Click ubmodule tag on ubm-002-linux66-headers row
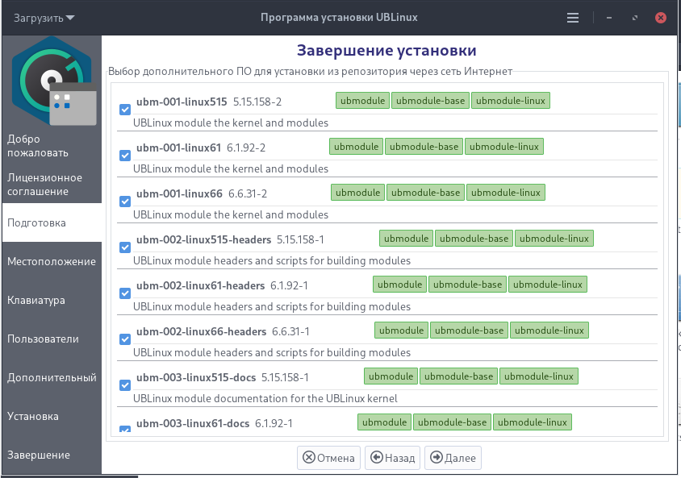 tap(401, 330)
